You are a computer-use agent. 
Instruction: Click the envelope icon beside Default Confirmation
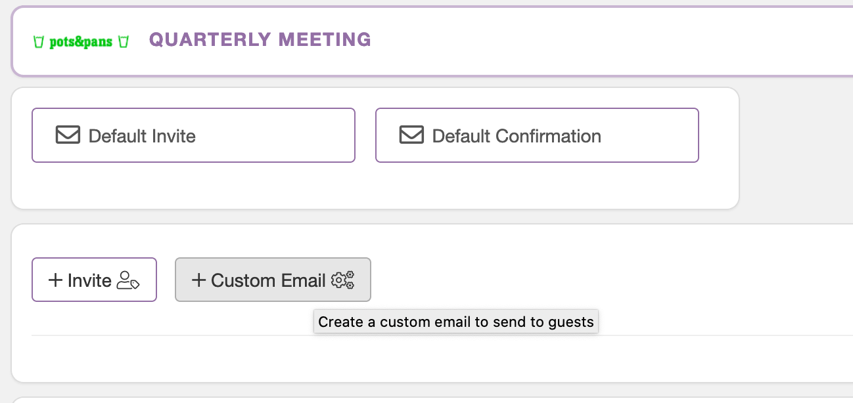tap(411, 135)
